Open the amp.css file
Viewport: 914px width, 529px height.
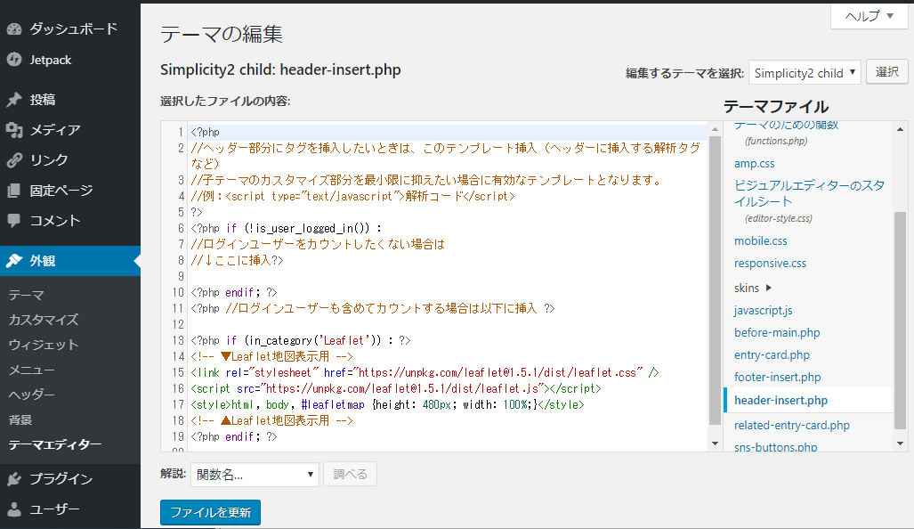coord(755,164)
